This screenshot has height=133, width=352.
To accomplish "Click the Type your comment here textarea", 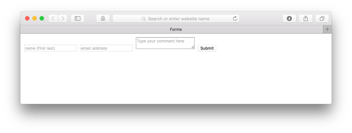I will [165, 43].
